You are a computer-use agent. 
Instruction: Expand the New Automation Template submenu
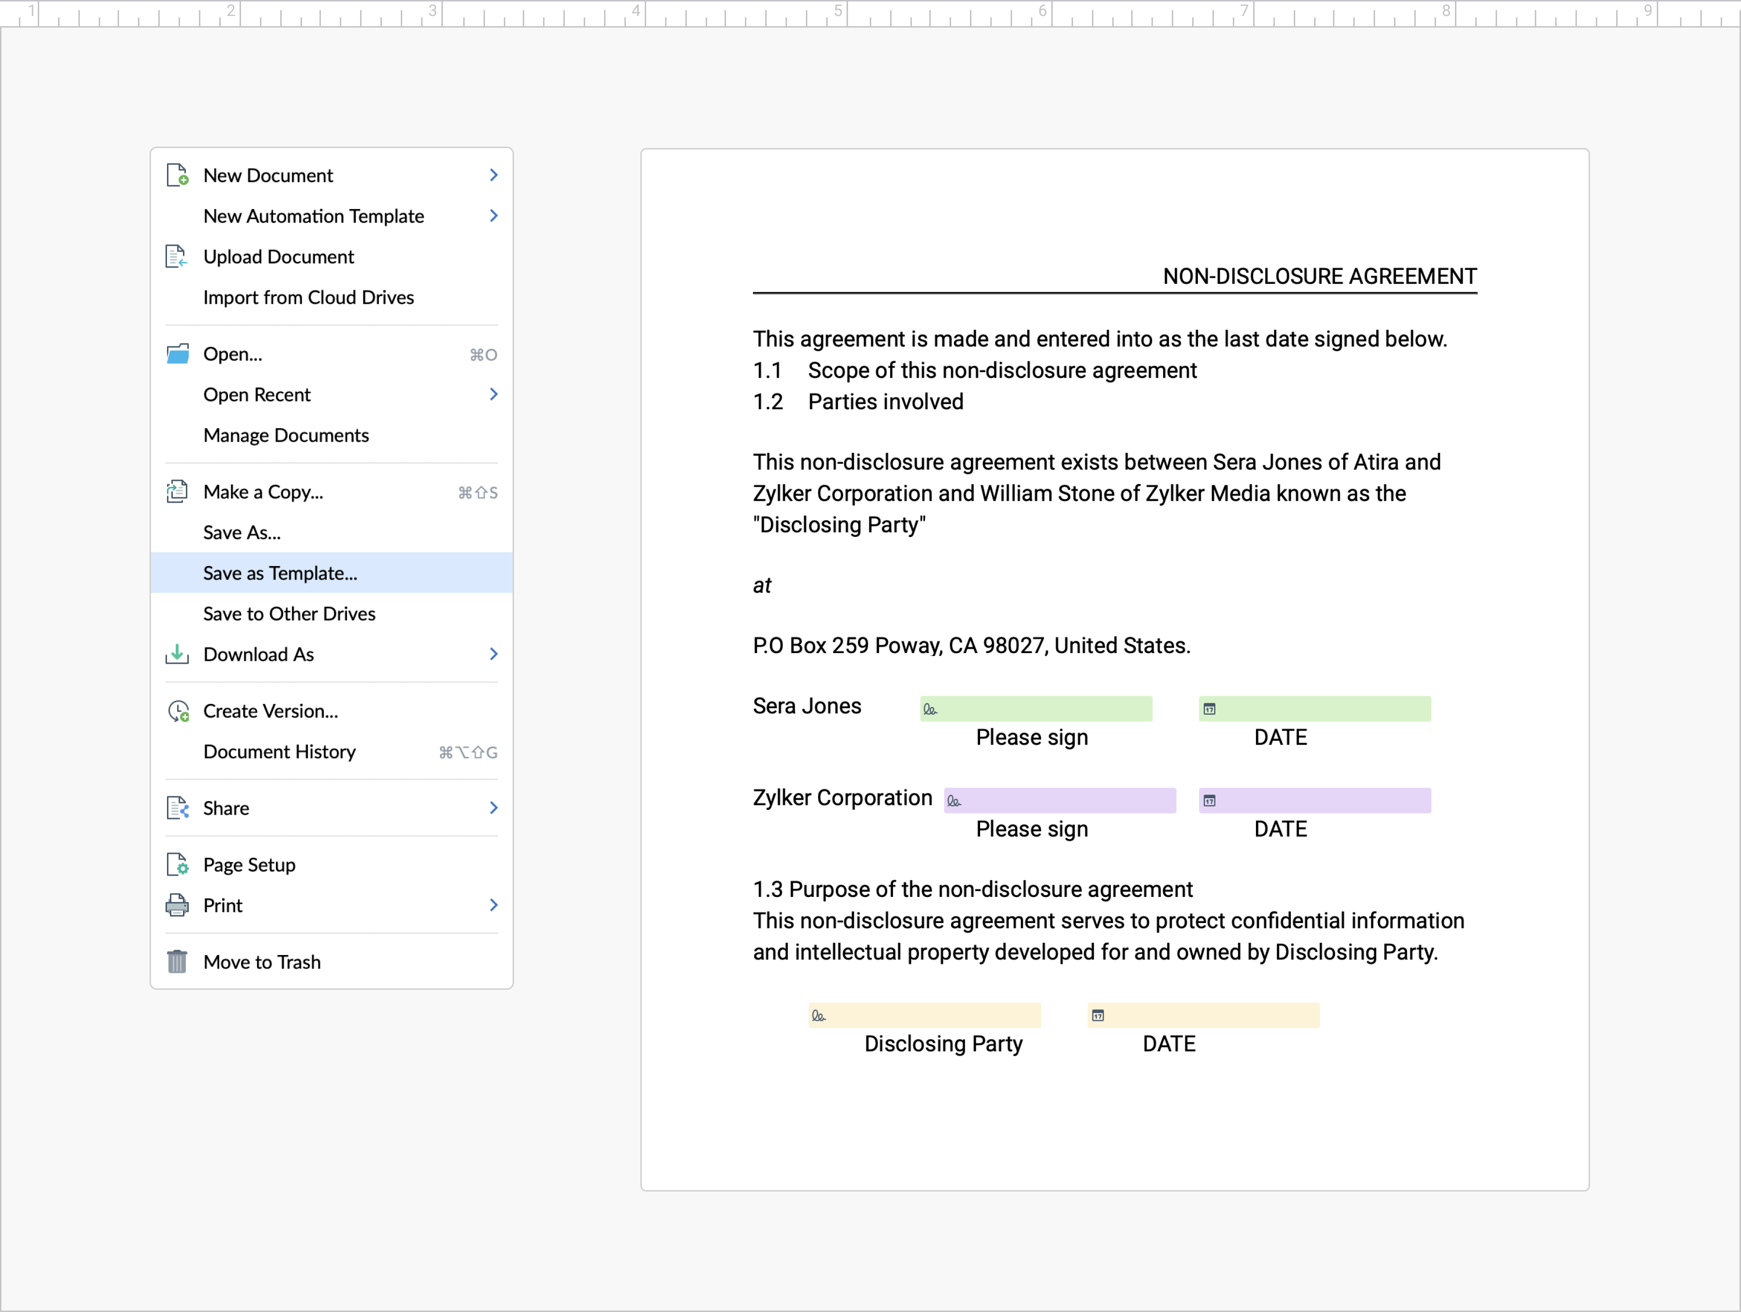494,215
